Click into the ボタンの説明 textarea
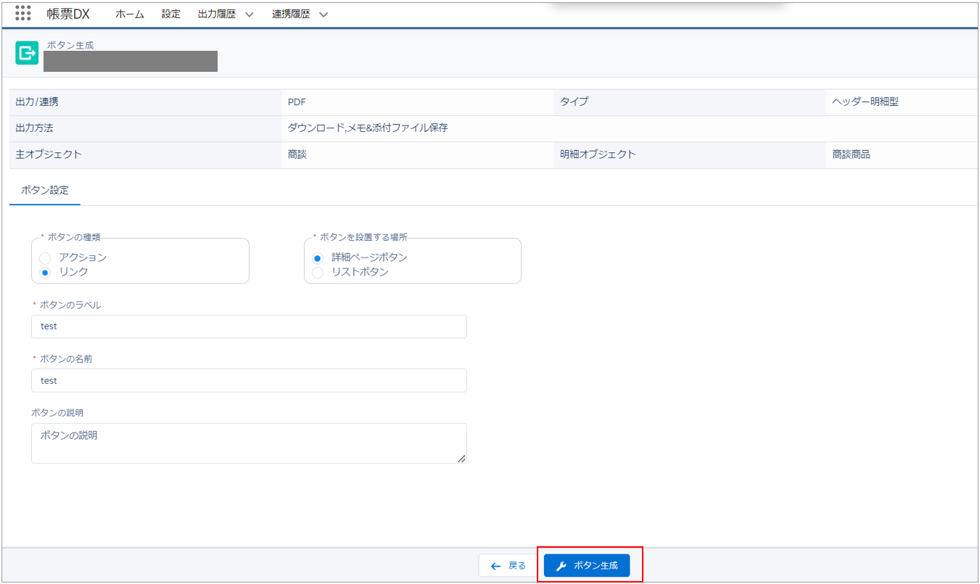This screenshot has width=980, height=584. (x=249, y=443)
